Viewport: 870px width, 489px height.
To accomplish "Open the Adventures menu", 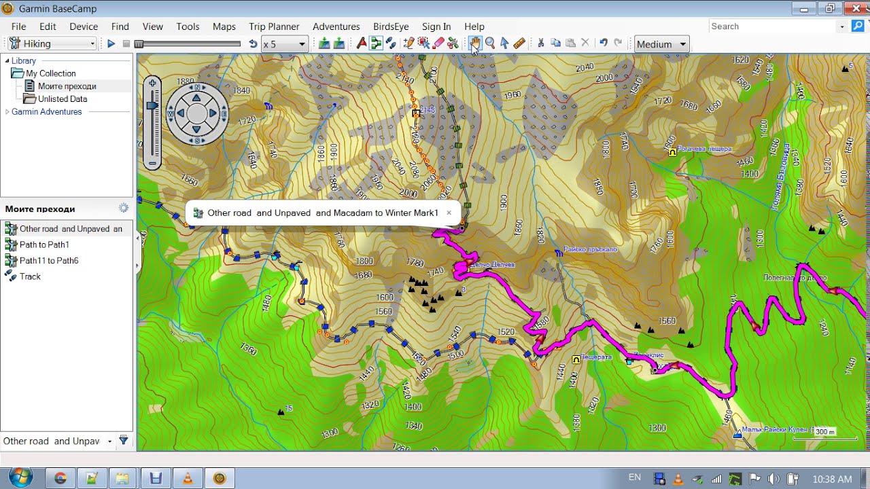I will click(336, 26).
